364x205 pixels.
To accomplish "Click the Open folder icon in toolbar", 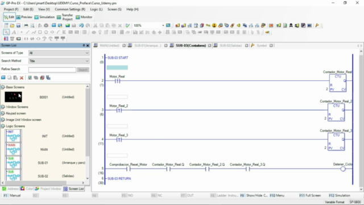I will click(x=12, y=25).
